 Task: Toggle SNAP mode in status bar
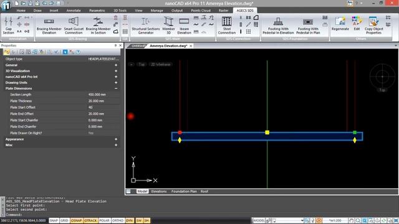click(54, 220)
